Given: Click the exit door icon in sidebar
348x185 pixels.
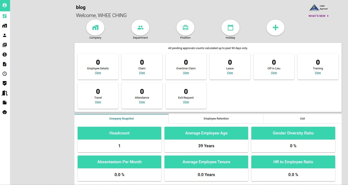Looking at the screenshot, I should pos(5,93).
